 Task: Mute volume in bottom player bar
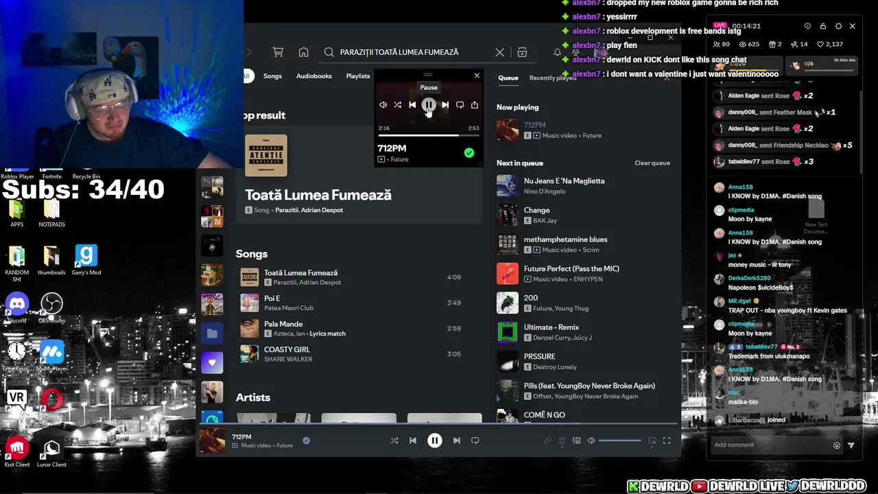click(591, 440)
